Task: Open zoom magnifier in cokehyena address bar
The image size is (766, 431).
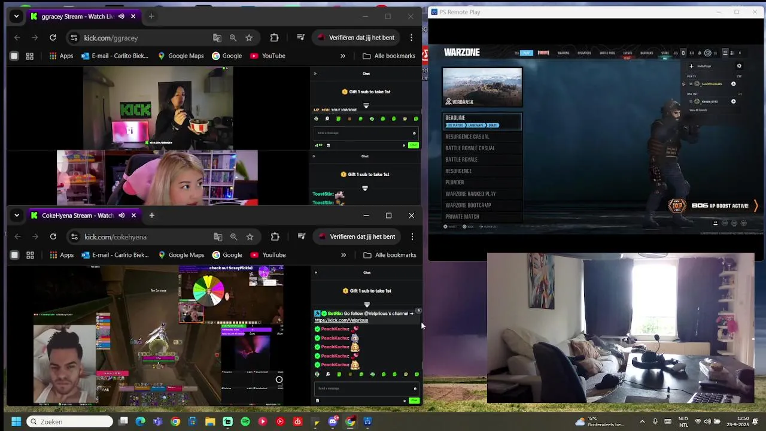Action: (x=234, y=237)
